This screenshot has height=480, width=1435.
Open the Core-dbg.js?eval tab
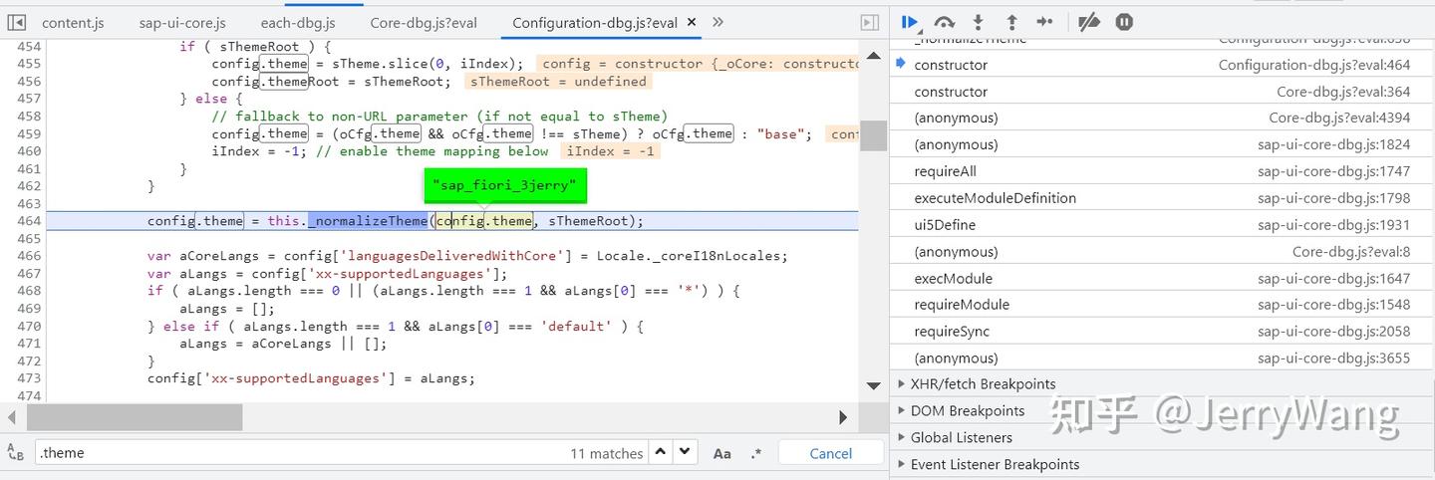pos(424,23)
